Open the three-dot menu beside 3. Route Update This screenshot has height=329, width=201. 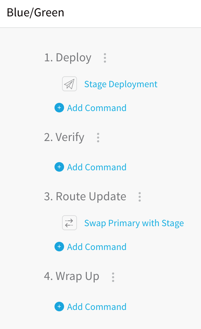click(x=140, y=197)
